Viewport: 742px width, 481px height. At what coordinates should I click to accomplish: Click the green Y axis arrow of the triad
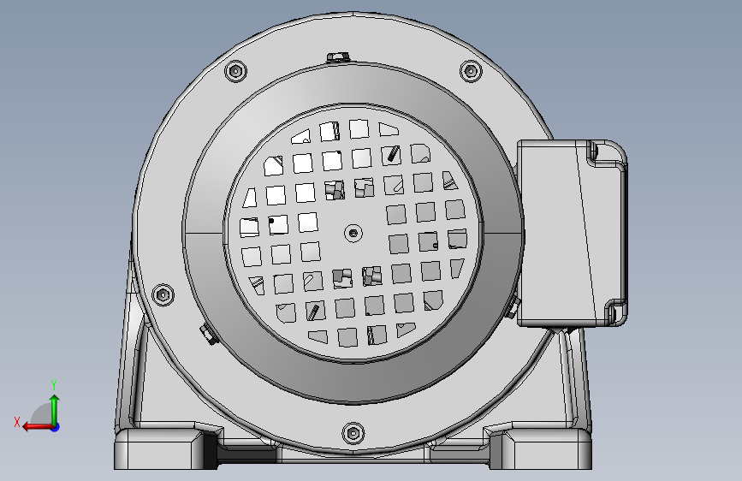pos(55,410)
